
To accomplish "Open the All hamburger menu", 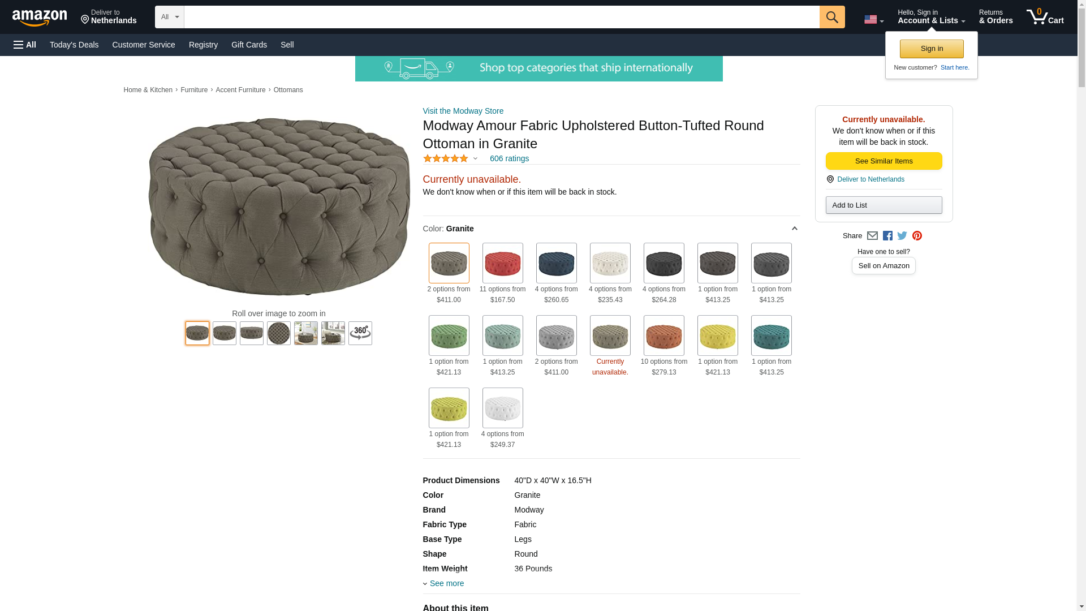I will tap(25, 45).
